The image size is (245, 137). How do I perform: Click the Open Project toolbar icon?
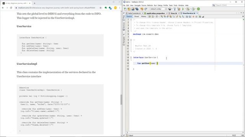(133, 9)
